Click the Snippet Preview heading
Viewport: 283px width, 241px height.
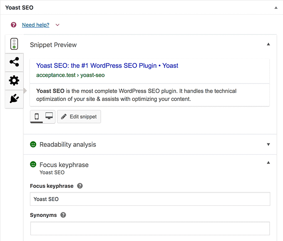pyautogui.click(x=53, y=45)
